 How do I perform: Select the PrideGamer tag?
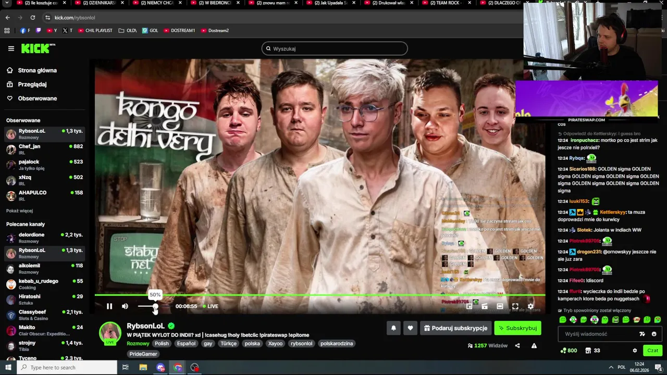tap(143, 354)
